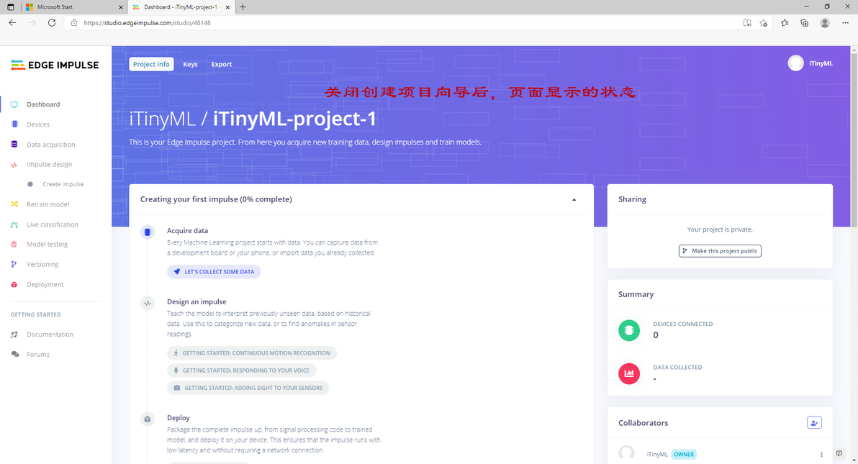Refresh the browser page
Screen dimensions: 858x464
point(51,23)
